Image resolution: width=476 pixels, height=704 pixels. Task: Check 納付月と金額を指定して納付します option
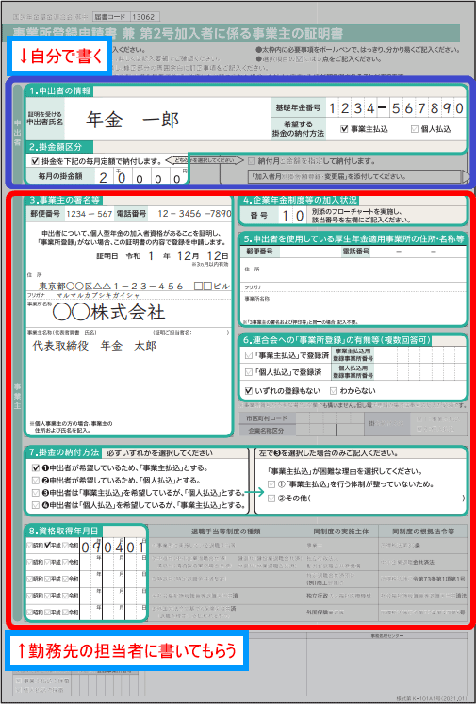pos(252,161)
